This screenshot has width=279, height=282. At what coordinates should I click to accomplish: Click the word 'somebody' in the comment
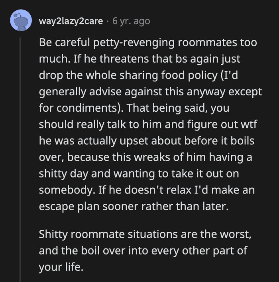pyautogui.click(x=66, y=190)
